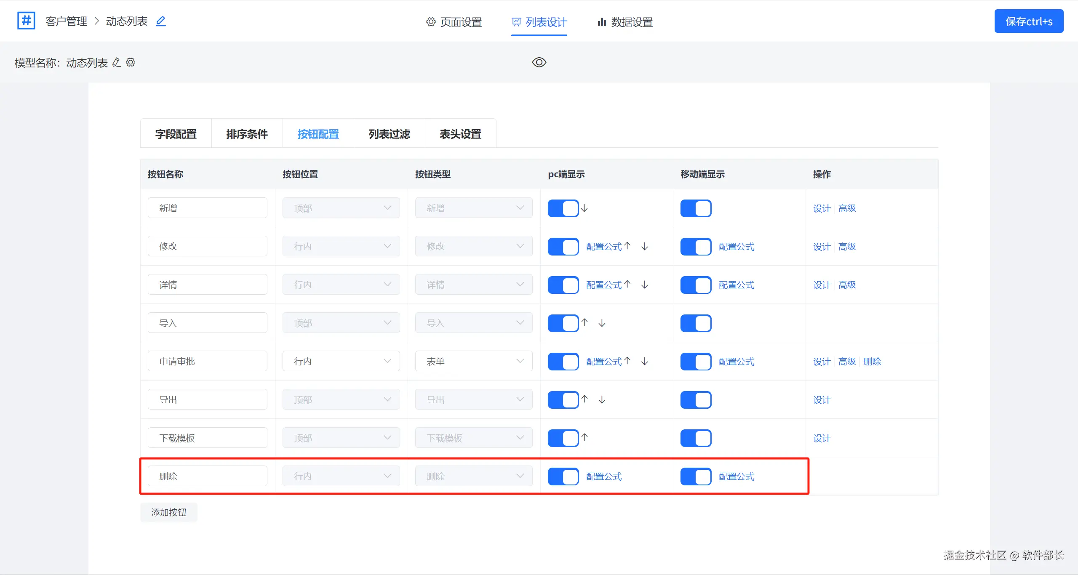Open 按钮位置 dropdown in 新增 row

341,208
